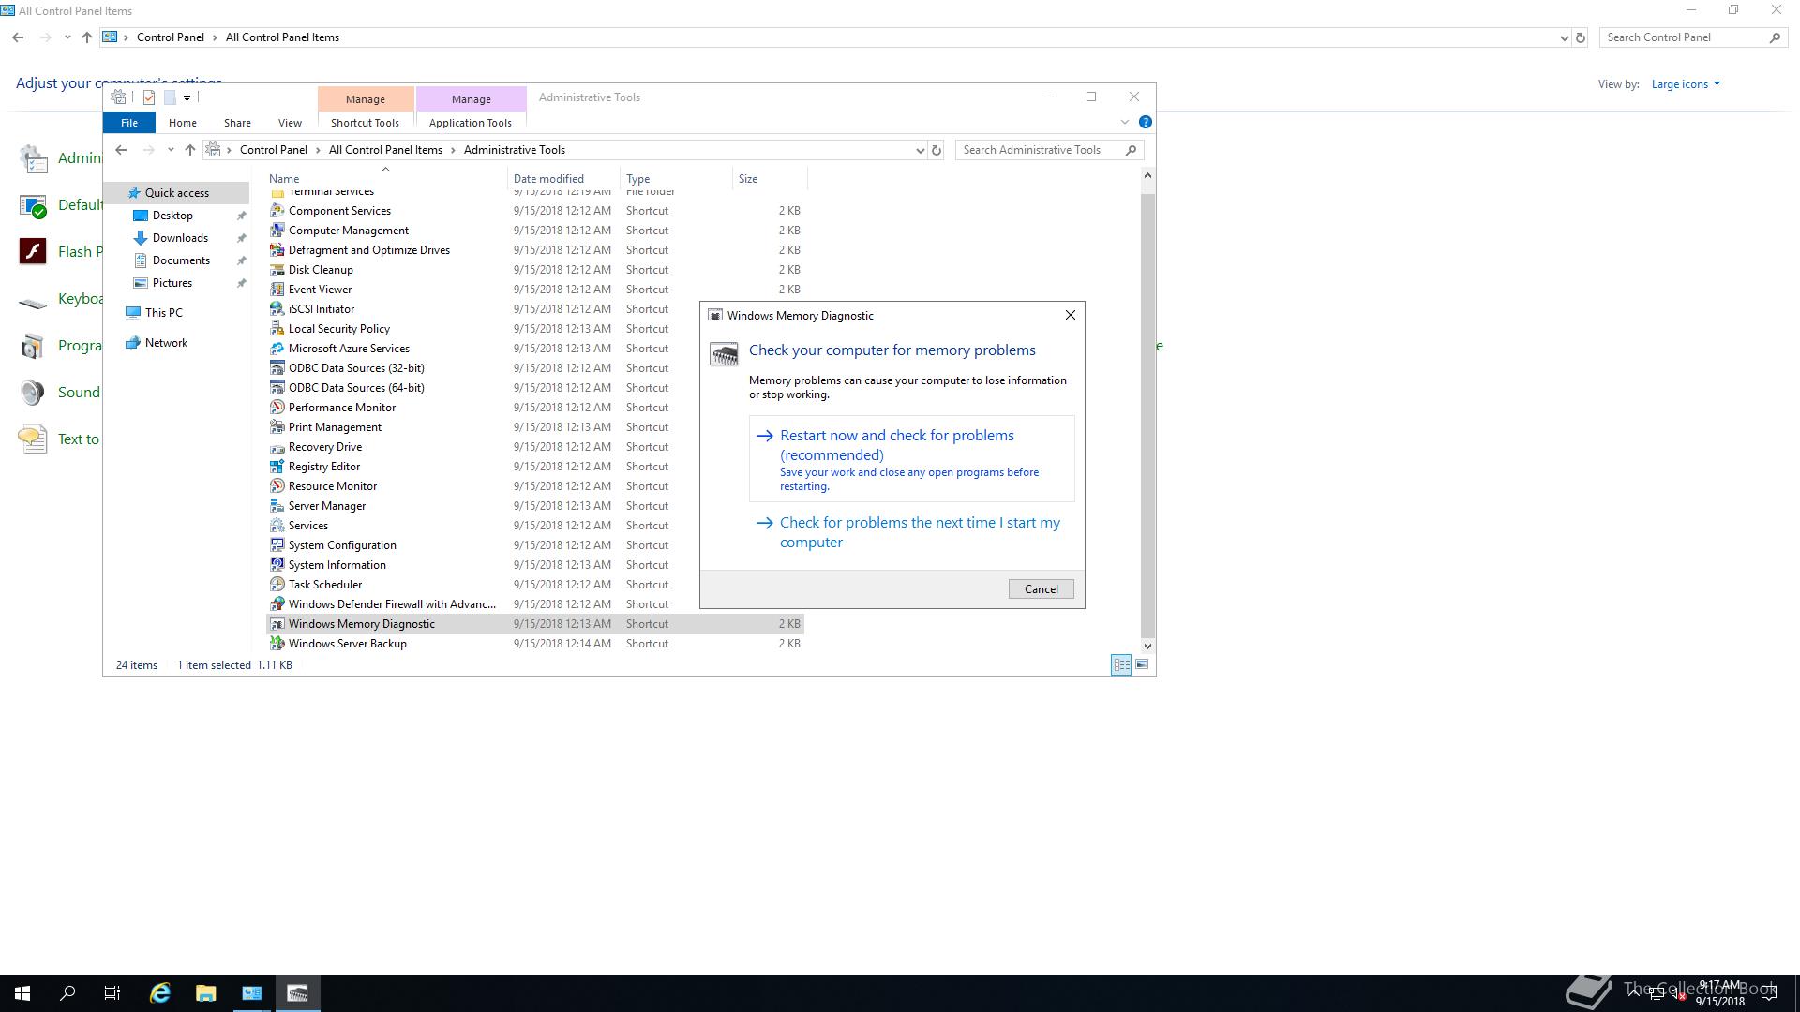The image size is (1800, 1012).
Task: Select This PC in the navigation pane
Action: tap(164, 313)
